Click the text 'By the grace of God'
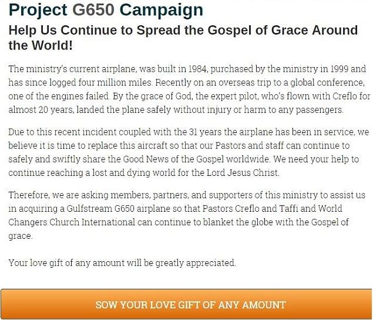Viewport: 373px width, 320px height. [x=152, y=96]
